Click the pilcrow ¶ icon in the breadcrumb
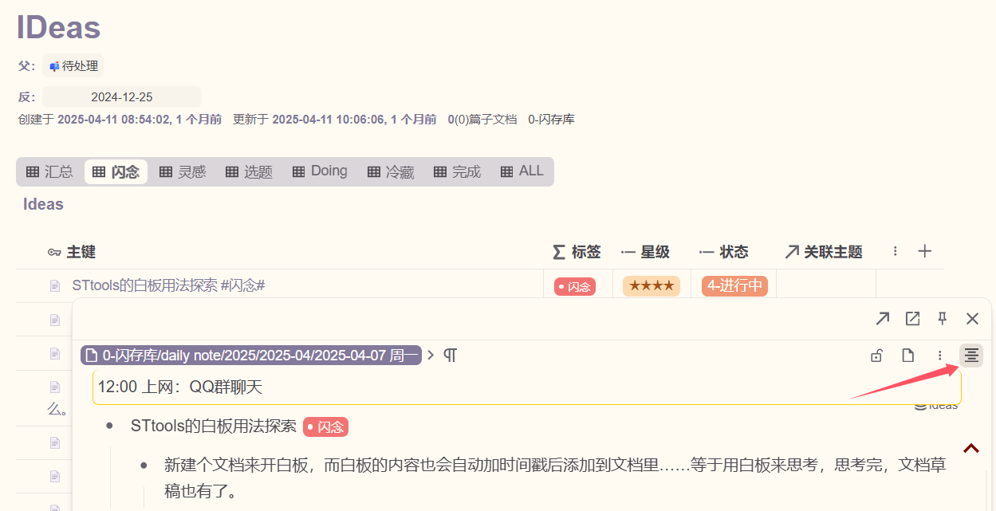Viewport: 996px width, 511px height. point(450,356)
